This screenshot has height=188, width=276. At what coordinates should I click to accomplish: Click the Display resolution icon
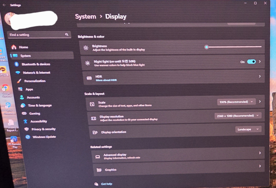[x=94, y=119]
